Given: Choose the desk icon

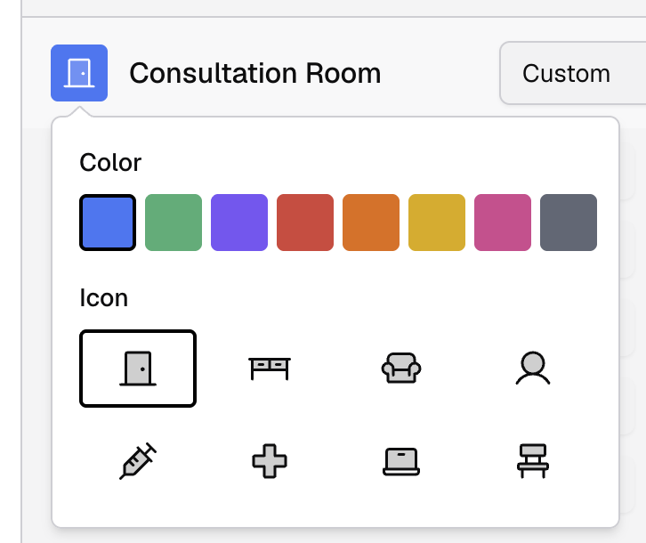Looking at the screenshot, I should click(x=269, y=368).
